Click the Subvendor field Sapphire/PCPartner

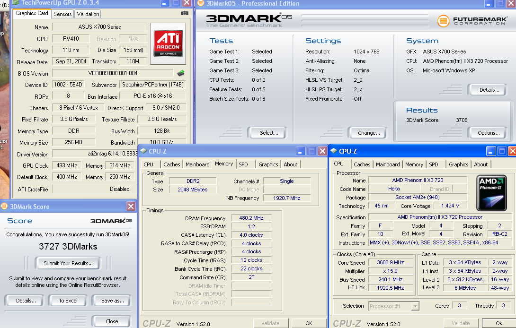(153, 85)
